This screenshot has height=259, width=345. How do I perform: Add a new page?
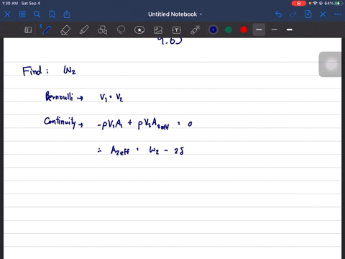[x=308, y=14]
